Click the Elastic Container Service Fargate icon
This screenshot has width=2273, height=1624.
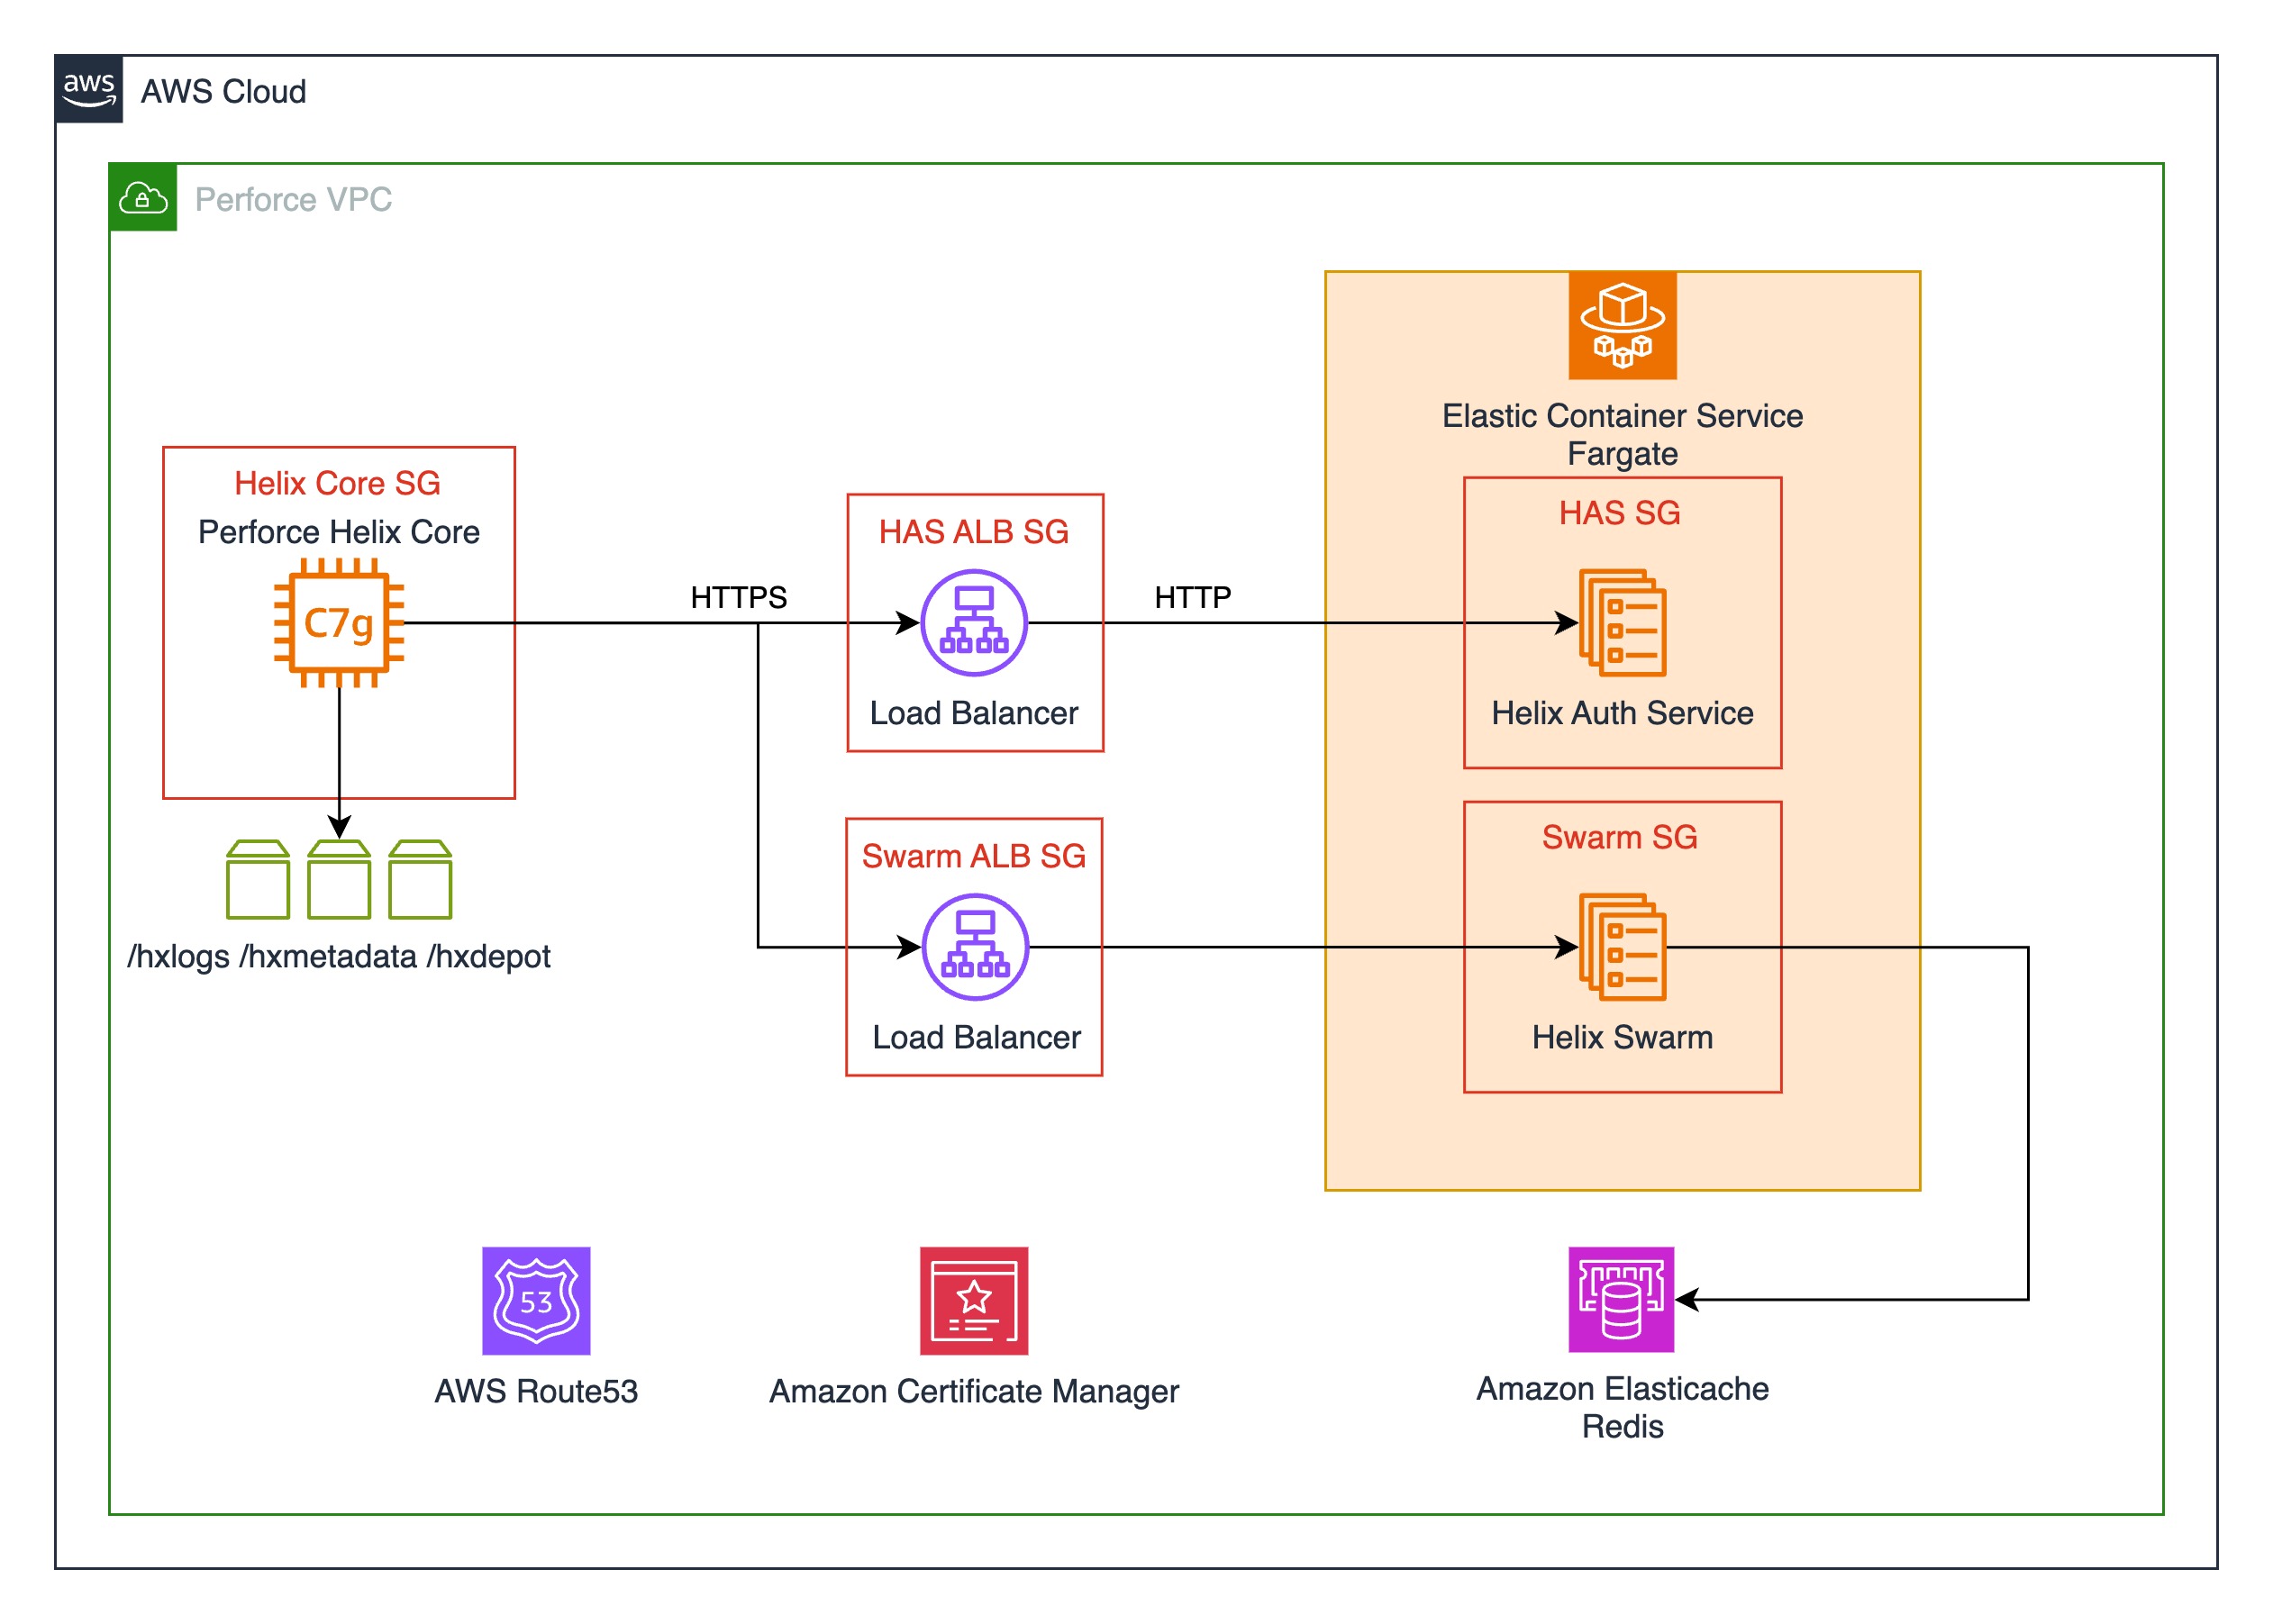[x=1622, y=325]
